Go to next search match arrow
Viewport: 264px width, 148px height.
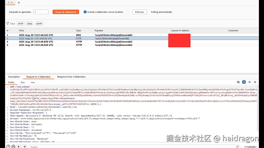coord(24,146)
